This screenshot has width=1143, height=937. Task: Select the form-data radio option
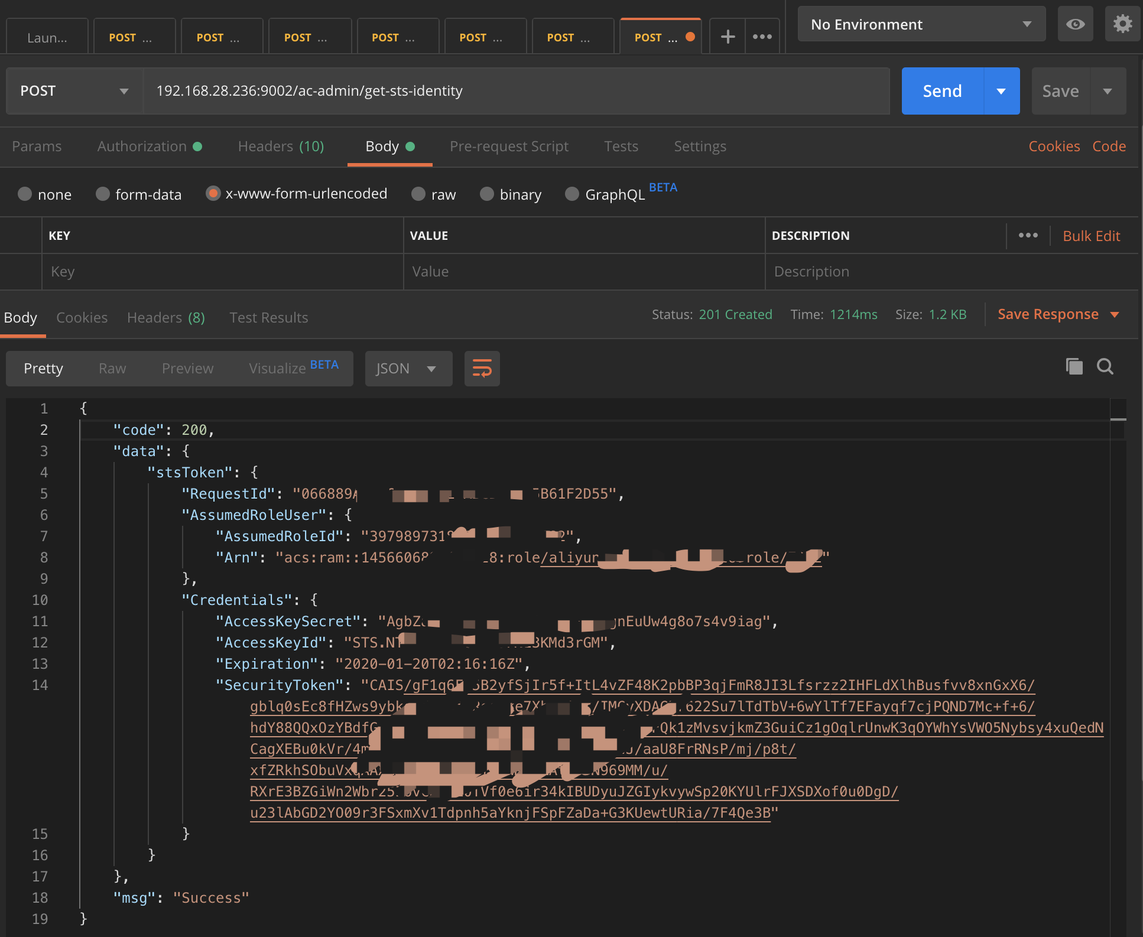(x=103, y=194)
